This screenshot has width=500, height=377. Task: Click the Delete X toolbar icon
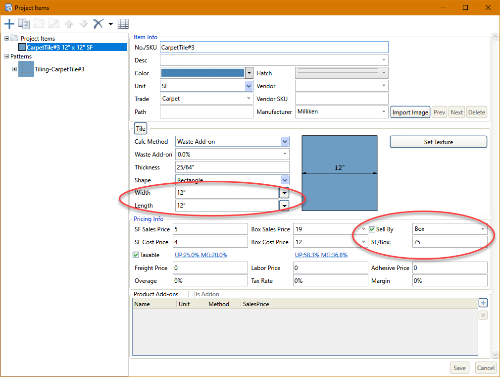pyautogui.click(x=98, y=24)
